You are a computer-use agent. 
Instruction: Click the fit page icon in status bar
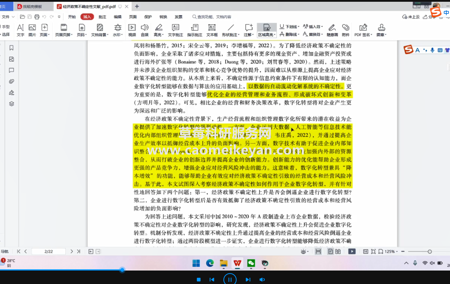[373, 251]
